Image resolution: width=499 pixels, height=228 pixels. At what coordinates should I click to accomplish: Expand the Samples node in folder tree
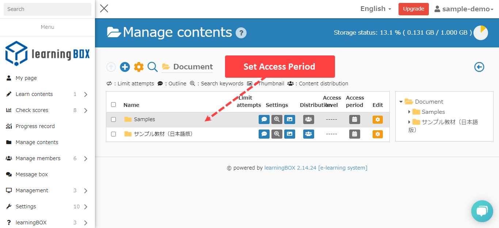[410, 112]
